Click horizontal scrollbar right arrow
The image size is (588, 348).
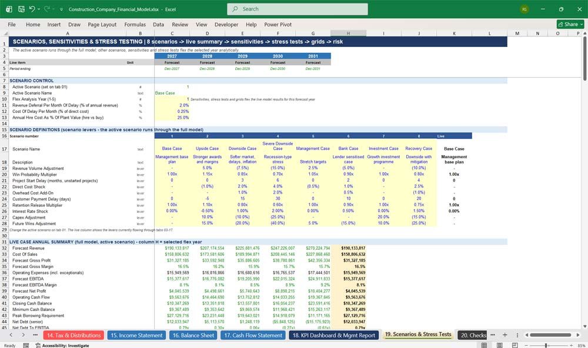click(x=578, y=335)
